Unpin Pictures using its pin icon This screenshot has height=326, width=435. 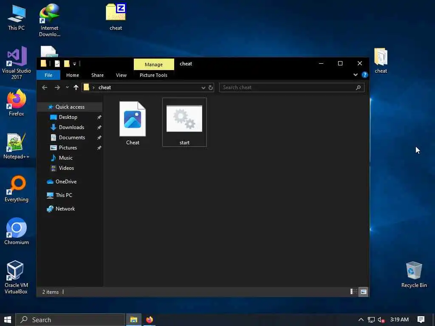point(99,148)
